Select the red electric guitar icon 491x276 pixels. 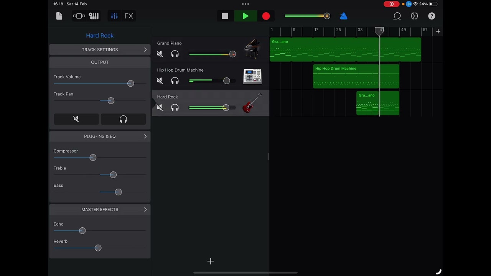tap(252, 103)
